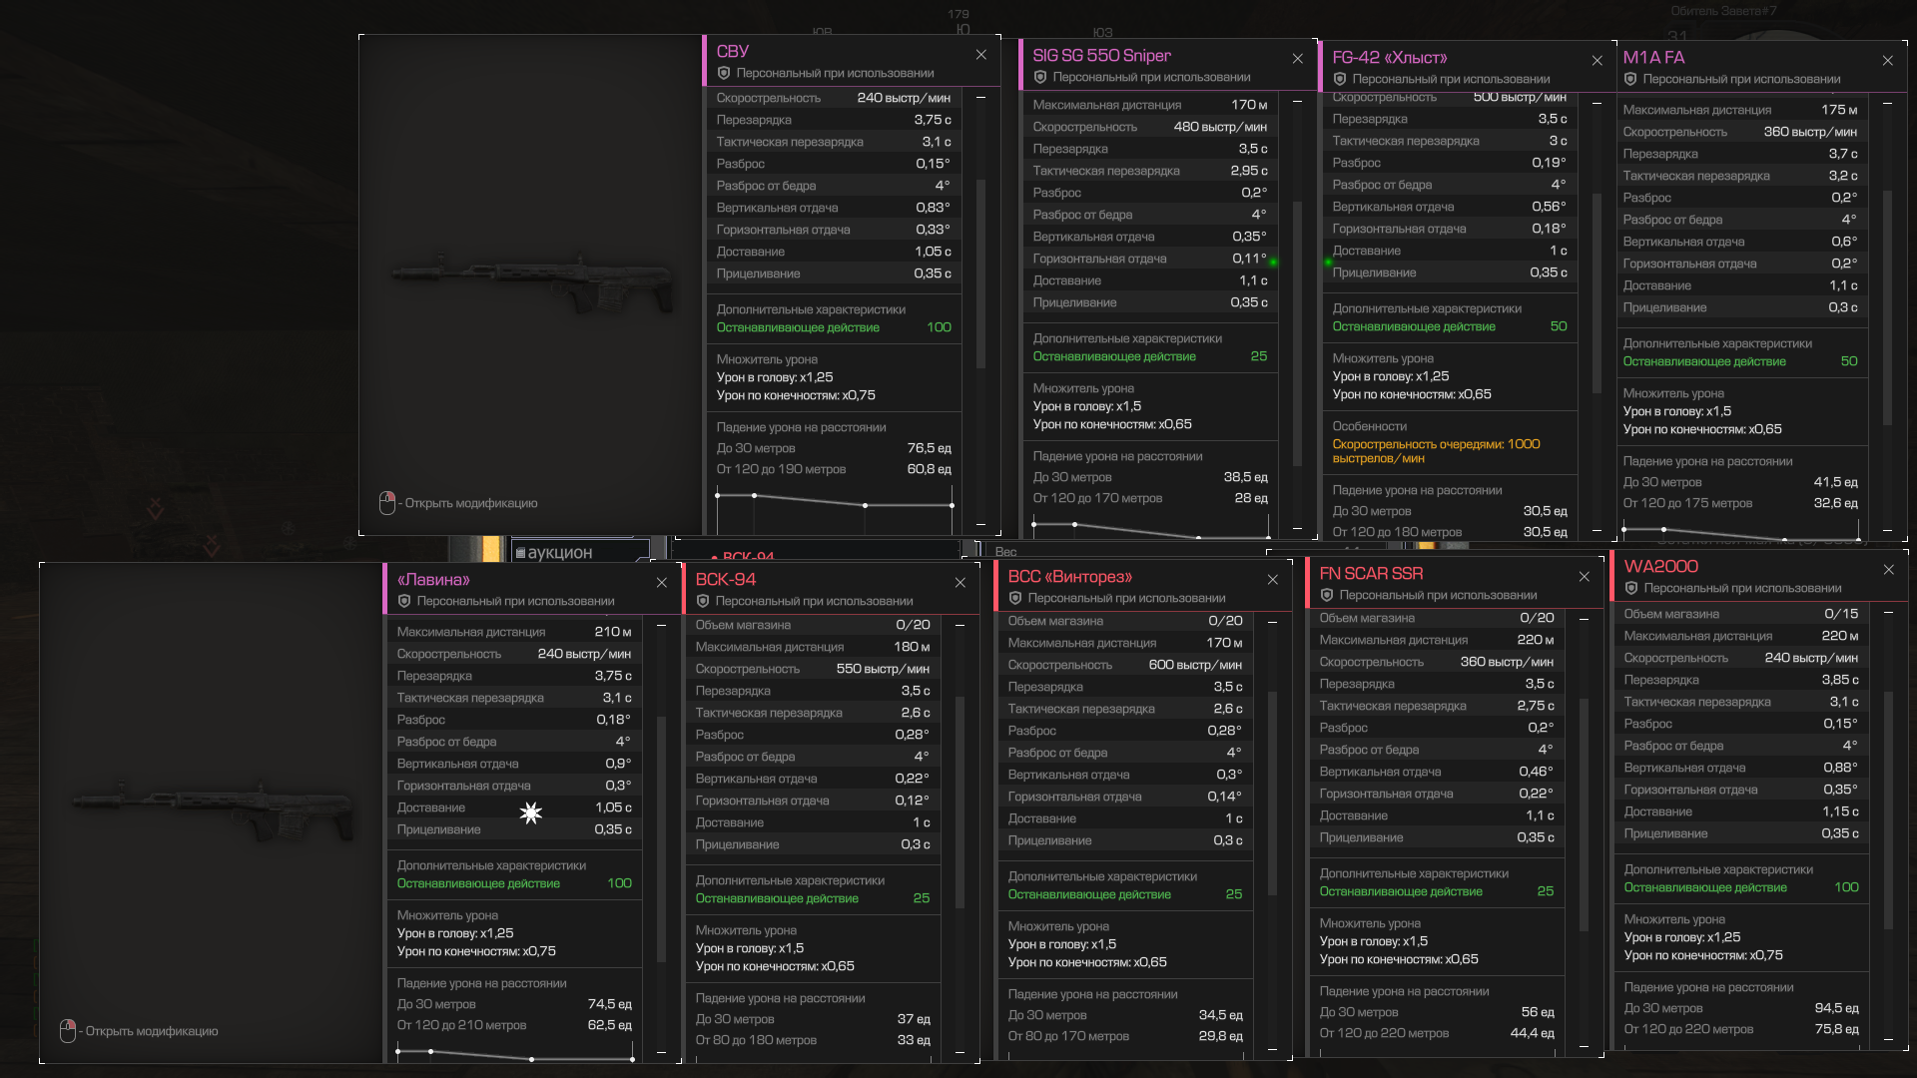Click the аукцион label
1917x1078 pixels.
(x=559, y=553)
